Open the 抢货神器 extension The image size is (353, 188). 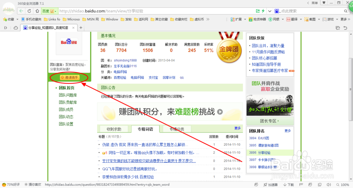[x=257, y=19]
